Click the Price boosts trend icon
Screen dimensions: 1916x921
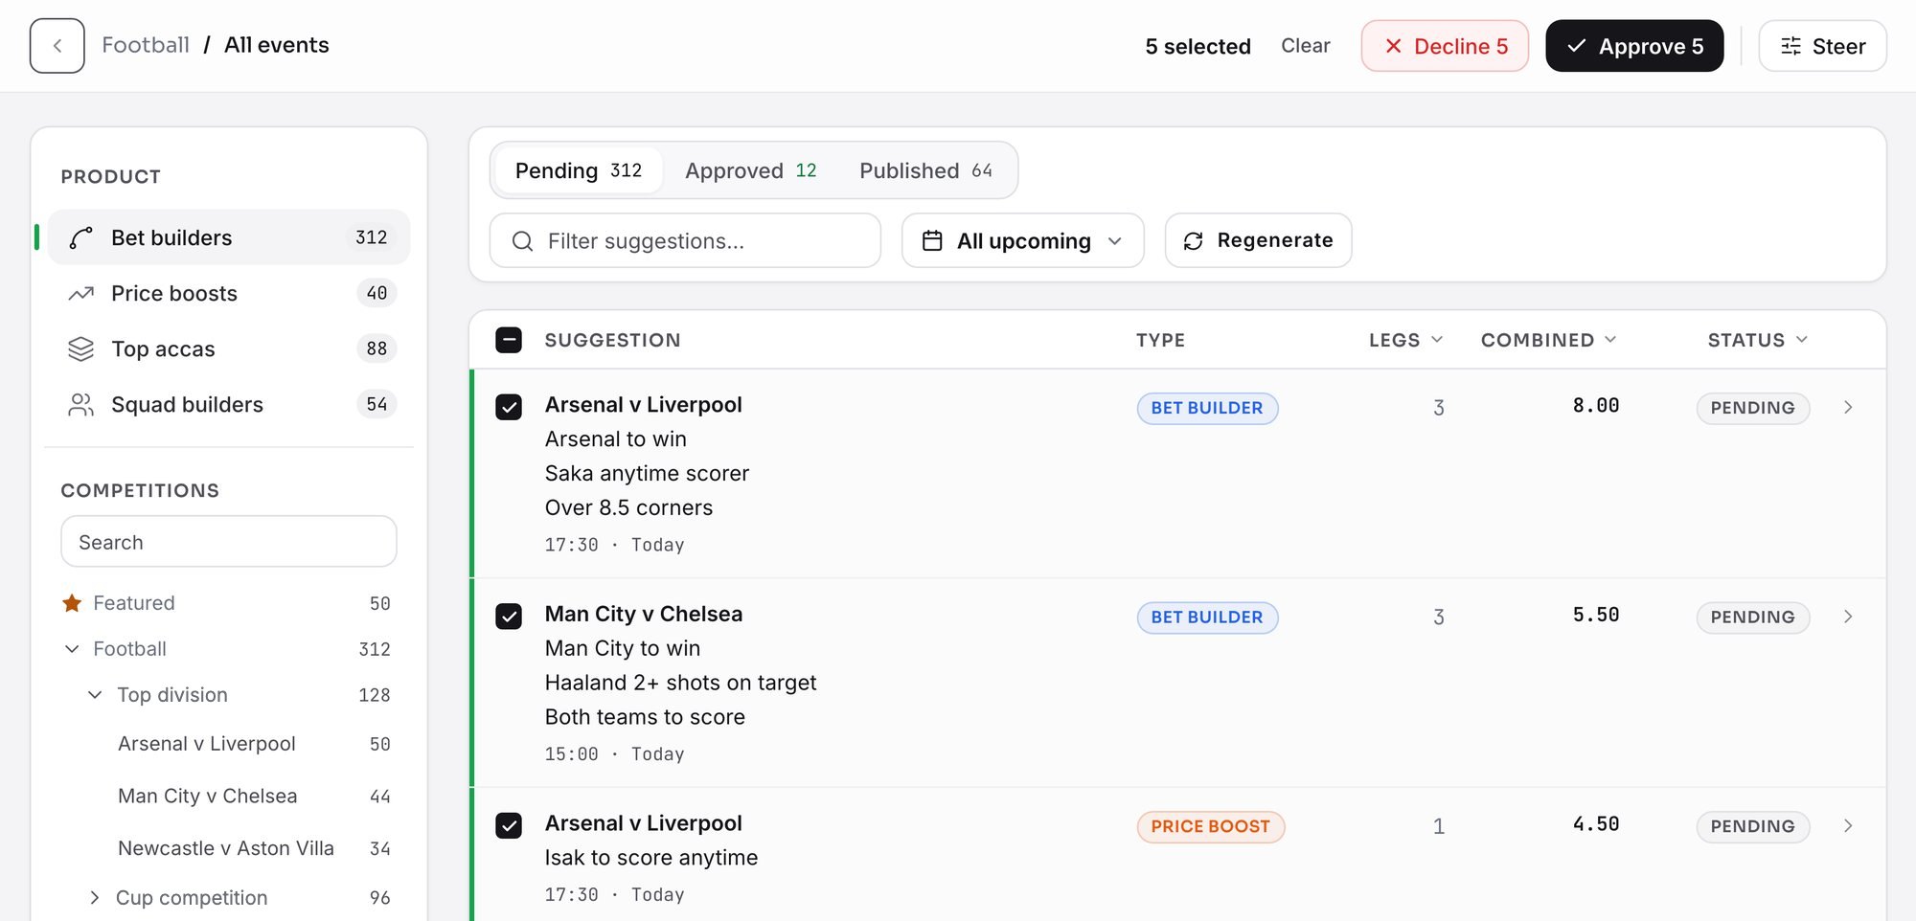click(81, 293)
